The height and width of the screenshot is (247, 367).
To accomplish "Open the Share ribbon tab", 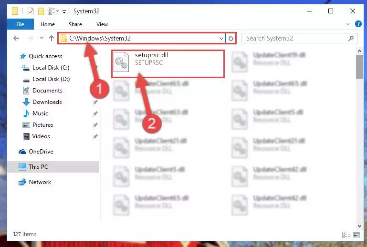I will point(75,24).
